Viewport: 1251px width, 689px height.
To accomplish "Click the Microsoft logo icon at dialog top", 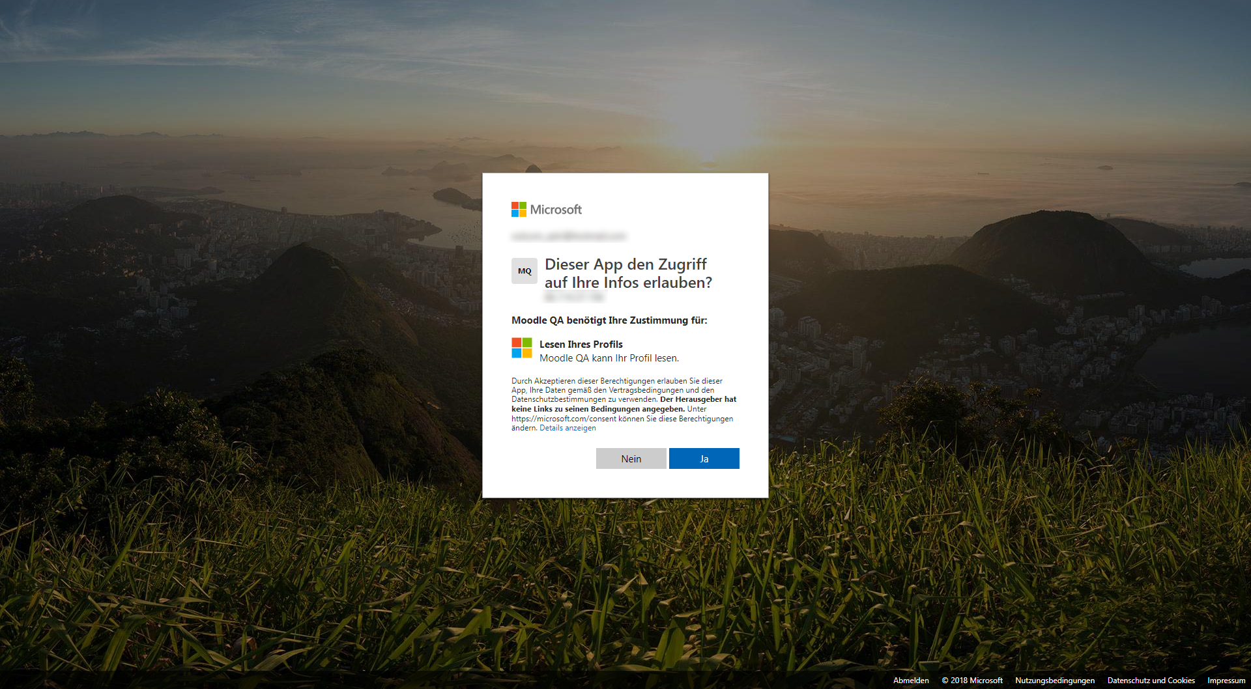I will point(519,210).
